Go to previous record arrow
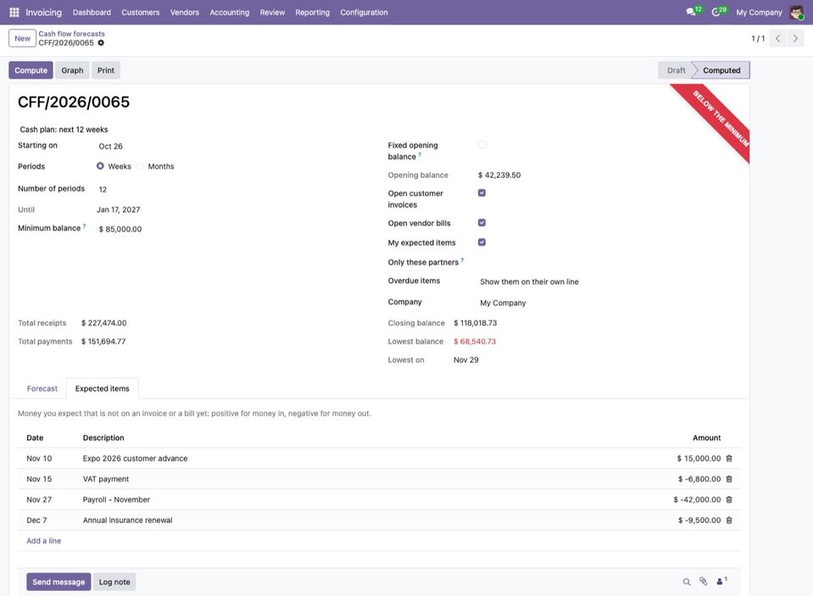This screenshot has height=596, width=813. [777, 38]
